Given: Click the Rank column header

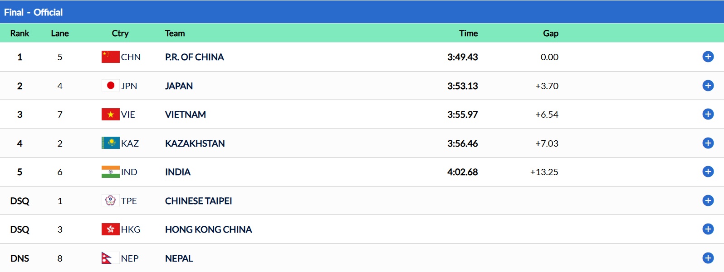Looking at the screenshot, I should click(20, 33).
